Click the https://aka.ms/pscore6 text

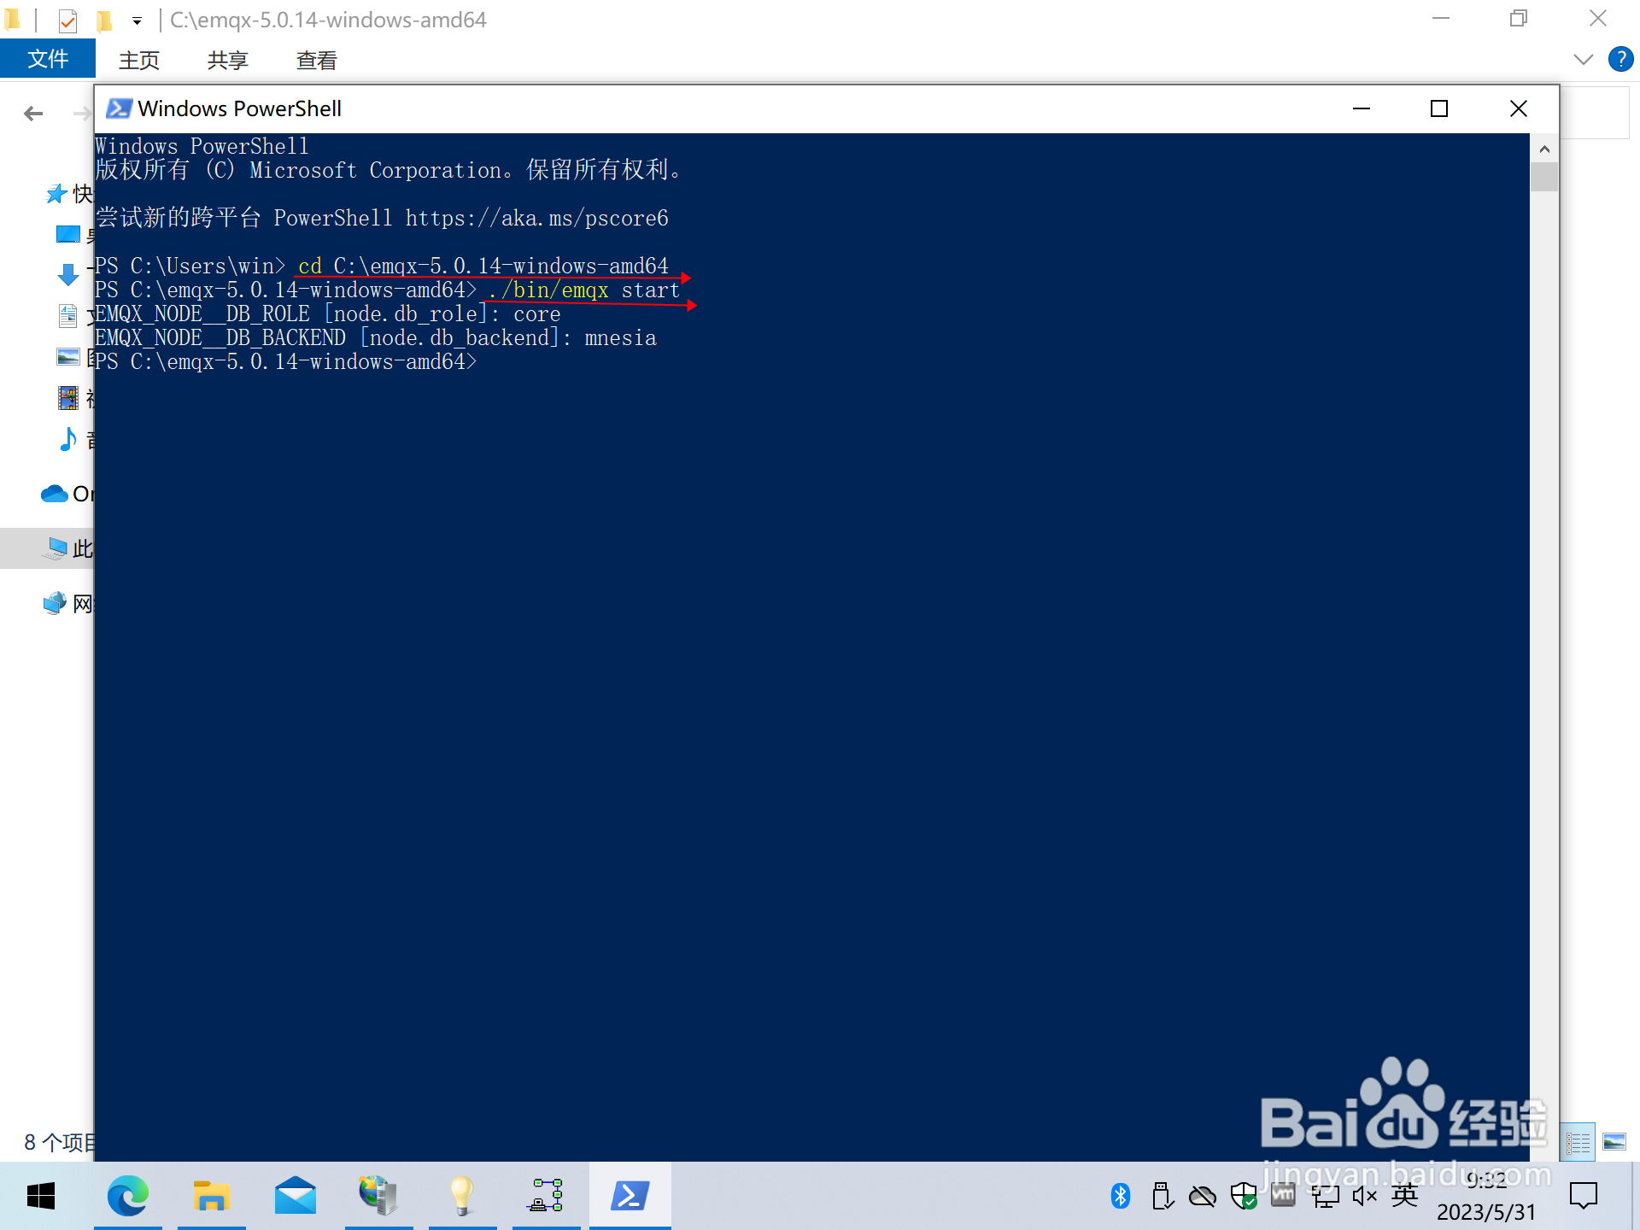coord(536,219)
